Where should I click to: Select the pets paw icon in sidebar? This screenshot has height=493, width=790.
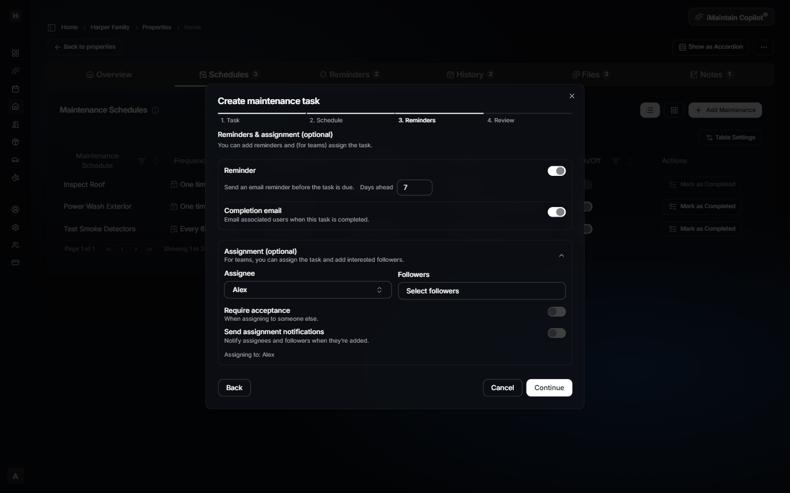click(x=15, y=177)
